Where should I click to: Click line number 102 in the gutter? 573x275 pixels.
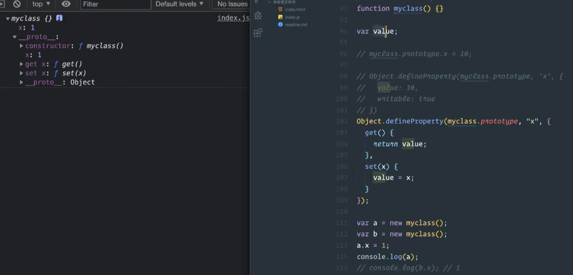(342, 121)
